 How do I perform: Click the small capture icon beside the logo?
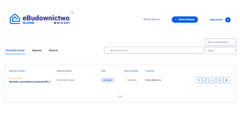(72, 13)
